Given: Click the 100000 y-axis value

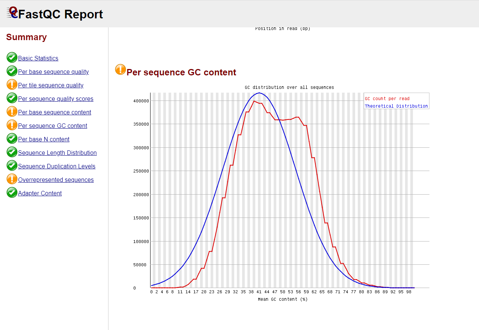Looking at the screenshot, I should pos(141,241).
